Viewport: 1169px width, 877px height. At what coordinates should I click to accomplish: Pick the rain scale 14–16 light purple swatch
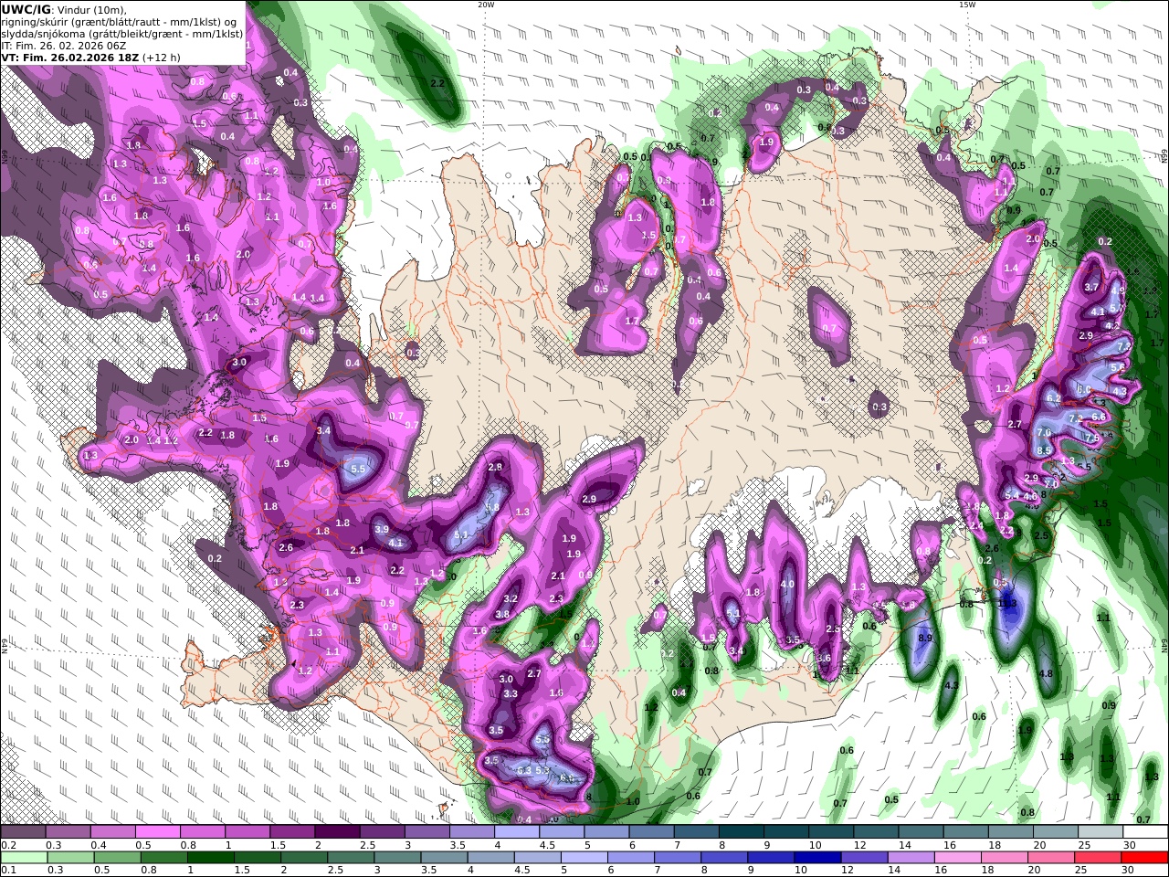click(x=911, y=858)
